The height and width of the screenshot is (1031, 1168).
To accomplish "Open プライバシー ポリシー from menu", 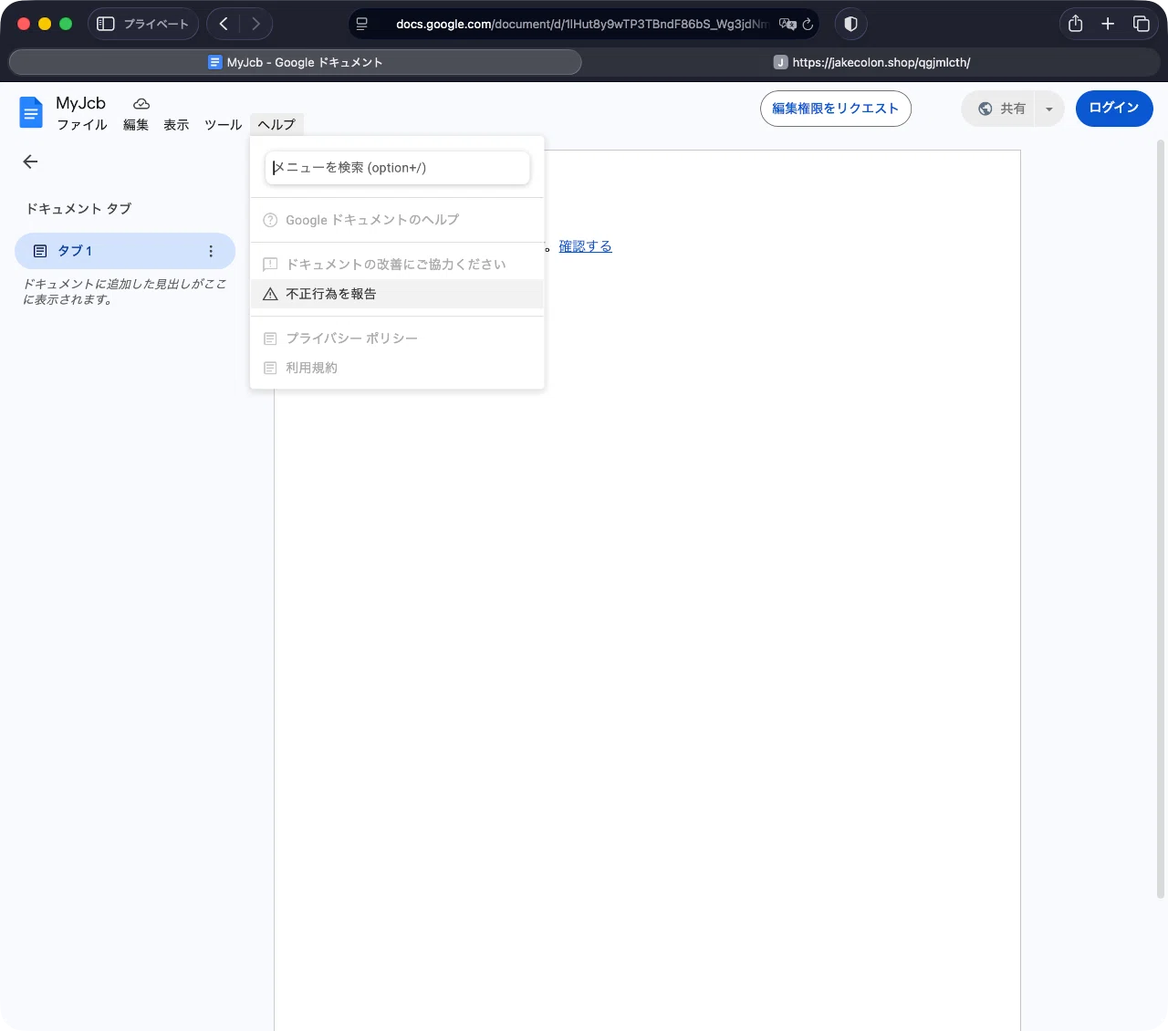I will [397, 338].
